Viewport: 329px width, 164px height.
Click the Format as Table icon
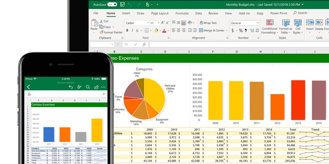pyautogui.click(x=285, y=27)
